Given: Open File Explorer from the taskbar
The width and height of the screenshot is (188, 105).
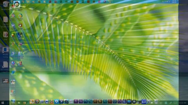Looking at the screenshot, I should point(19,103).
